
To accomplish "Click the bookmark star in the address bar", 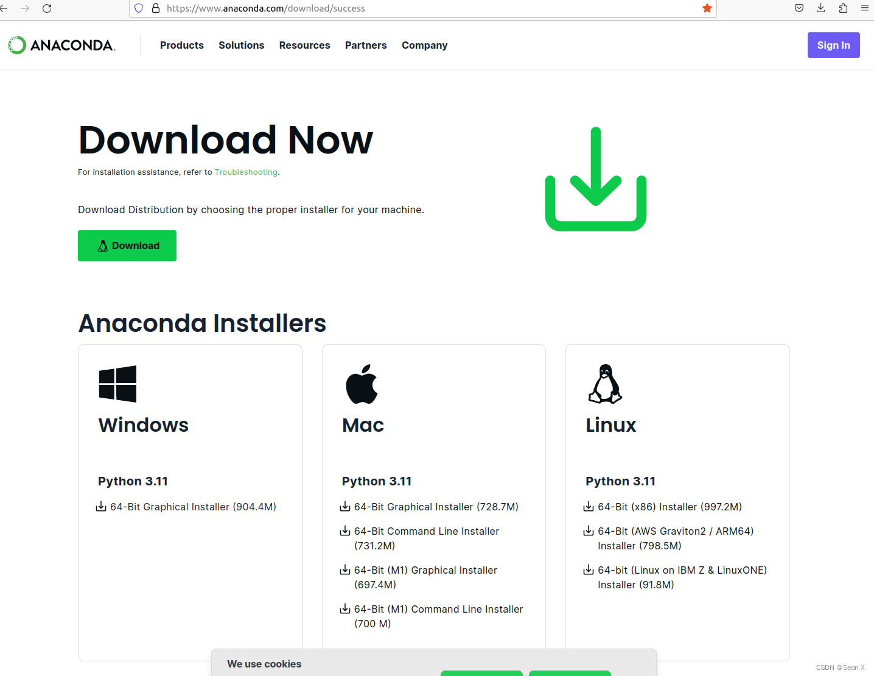I will click(x=707, y=8).
